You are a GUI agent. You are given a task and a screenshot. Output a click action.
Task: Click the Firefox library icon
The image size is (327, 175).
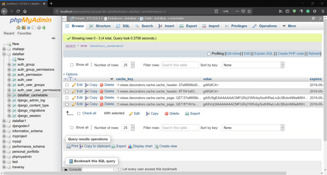[x=281, y=11]
